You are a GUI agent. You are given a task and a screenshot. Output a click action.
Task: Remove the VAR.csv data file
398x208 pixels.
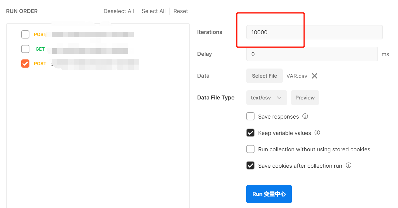pos(315,76)
